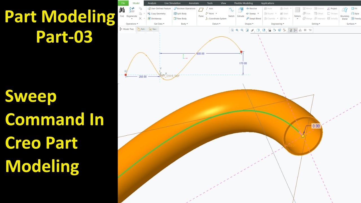The height and width of the screenshot is (203, 361).
Task: Open User-Defined Feature tool
Action: tap(159, 8)
